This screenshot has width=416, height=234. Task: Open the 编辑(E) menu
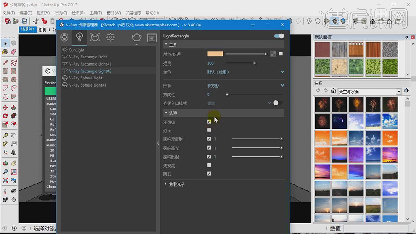coord(26,13)
